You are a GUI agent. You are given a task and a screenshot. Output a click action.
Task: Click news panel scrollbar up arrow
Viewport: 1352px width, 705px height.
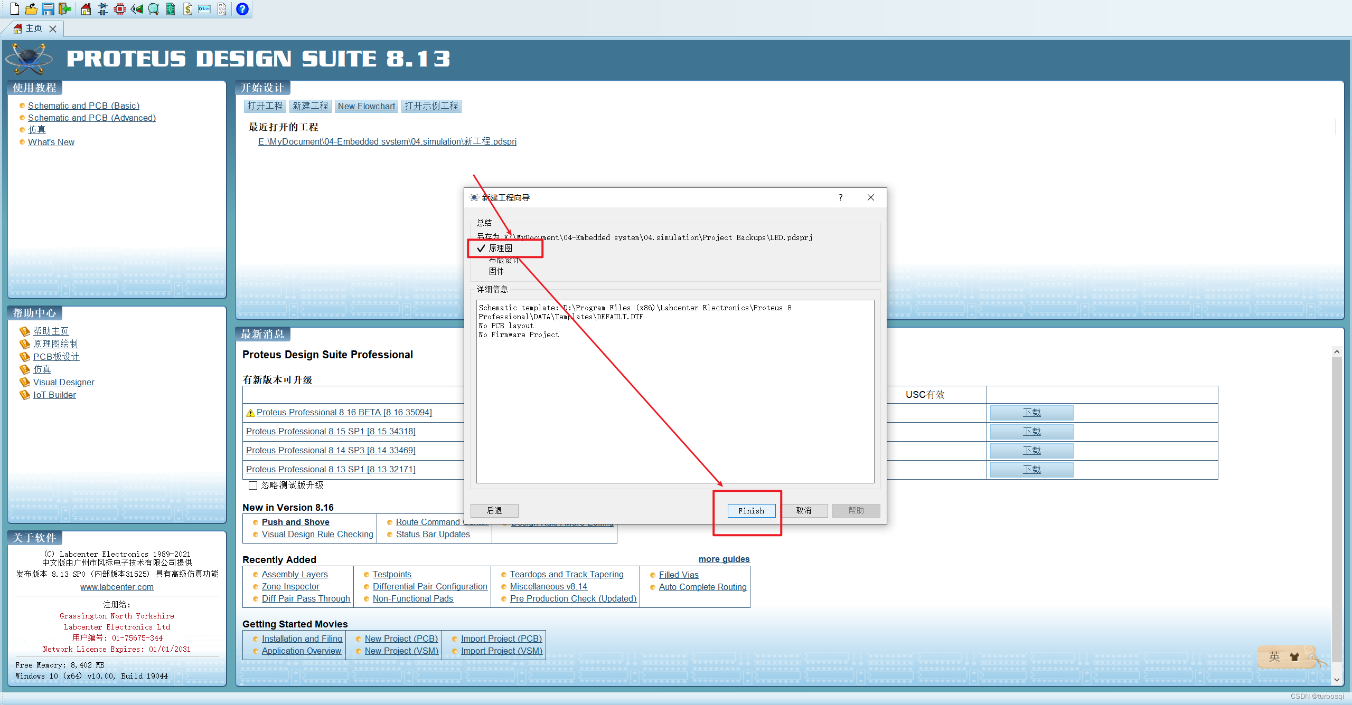[x=1337, y=351]
